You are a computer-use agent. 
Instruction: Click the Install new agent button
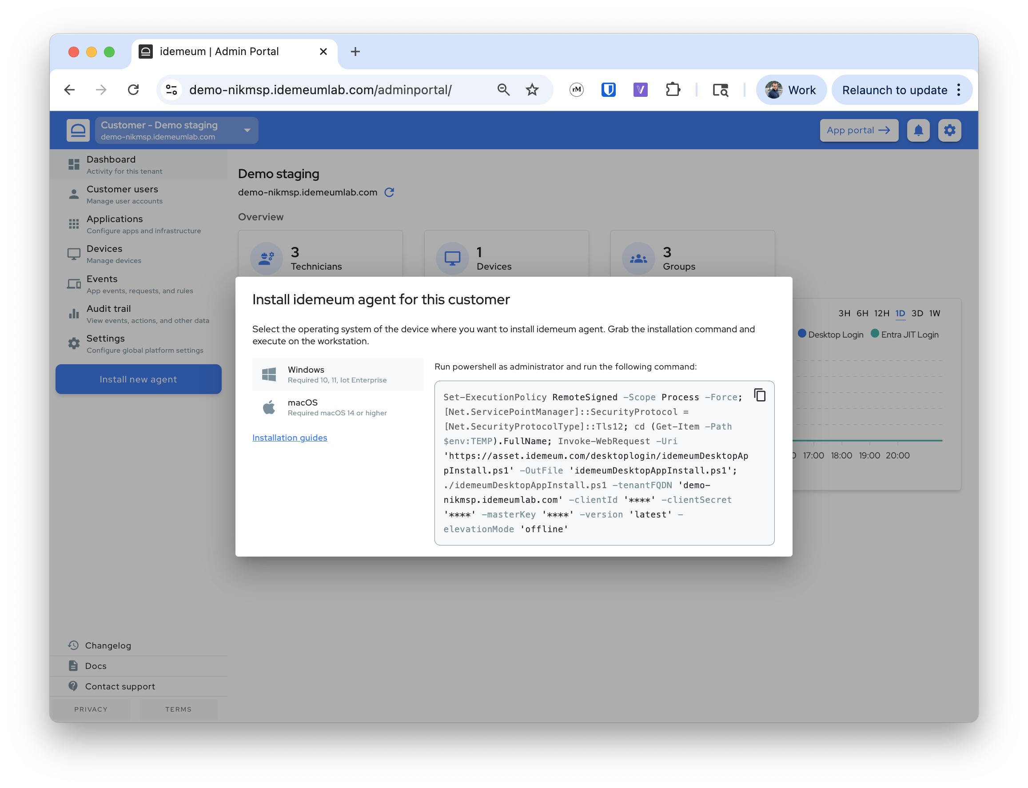(138, 379)
